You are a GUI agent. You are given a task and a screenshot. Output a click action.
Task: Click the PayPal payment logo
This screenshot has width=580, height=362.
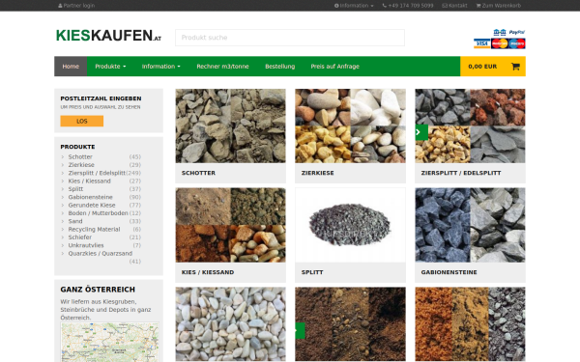pyautogui.click(x=517, y=33)
